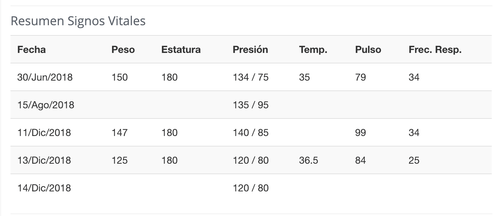Click the Pulso column header
The image size is (493, 216).
368,50
